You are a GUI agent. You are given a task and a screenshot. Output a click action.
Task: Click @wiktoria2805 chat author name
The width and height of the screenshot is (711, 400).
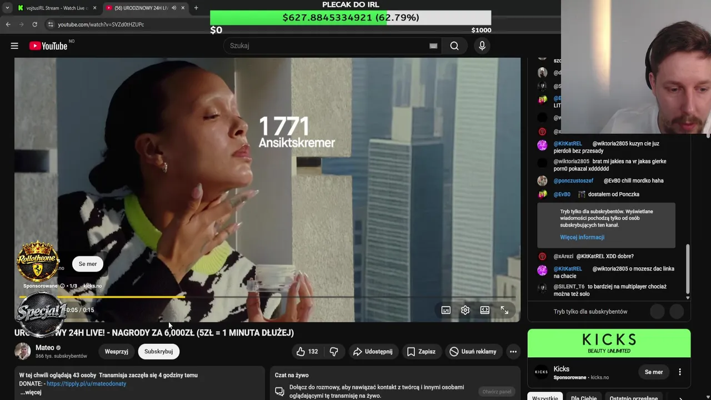click(x=571, y=161)
